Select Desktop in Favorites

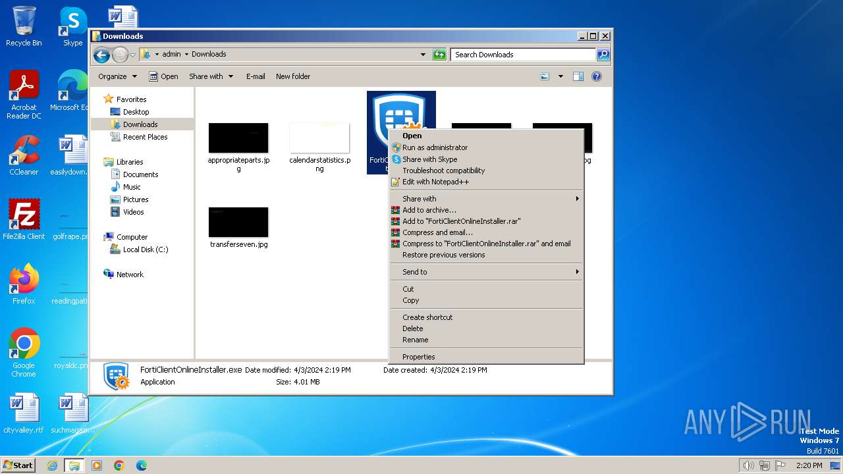pyautogui.click(x=136, y=112)
